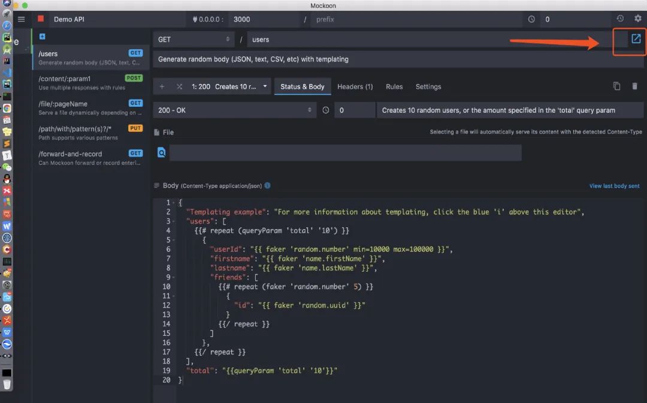The image size is (647, 403).
Task: Click the blue info icon beside Body
Action: point(267,186)
